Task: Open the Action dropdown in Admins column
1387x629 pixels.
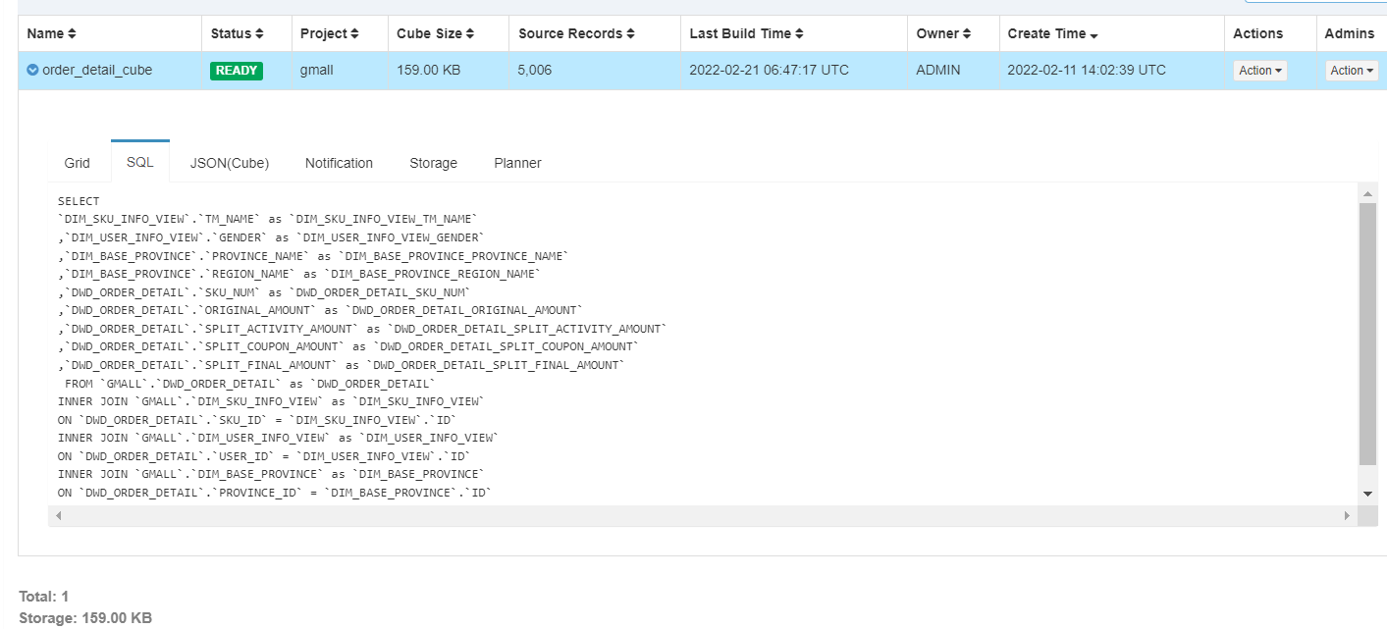Action: point(1352,70)
